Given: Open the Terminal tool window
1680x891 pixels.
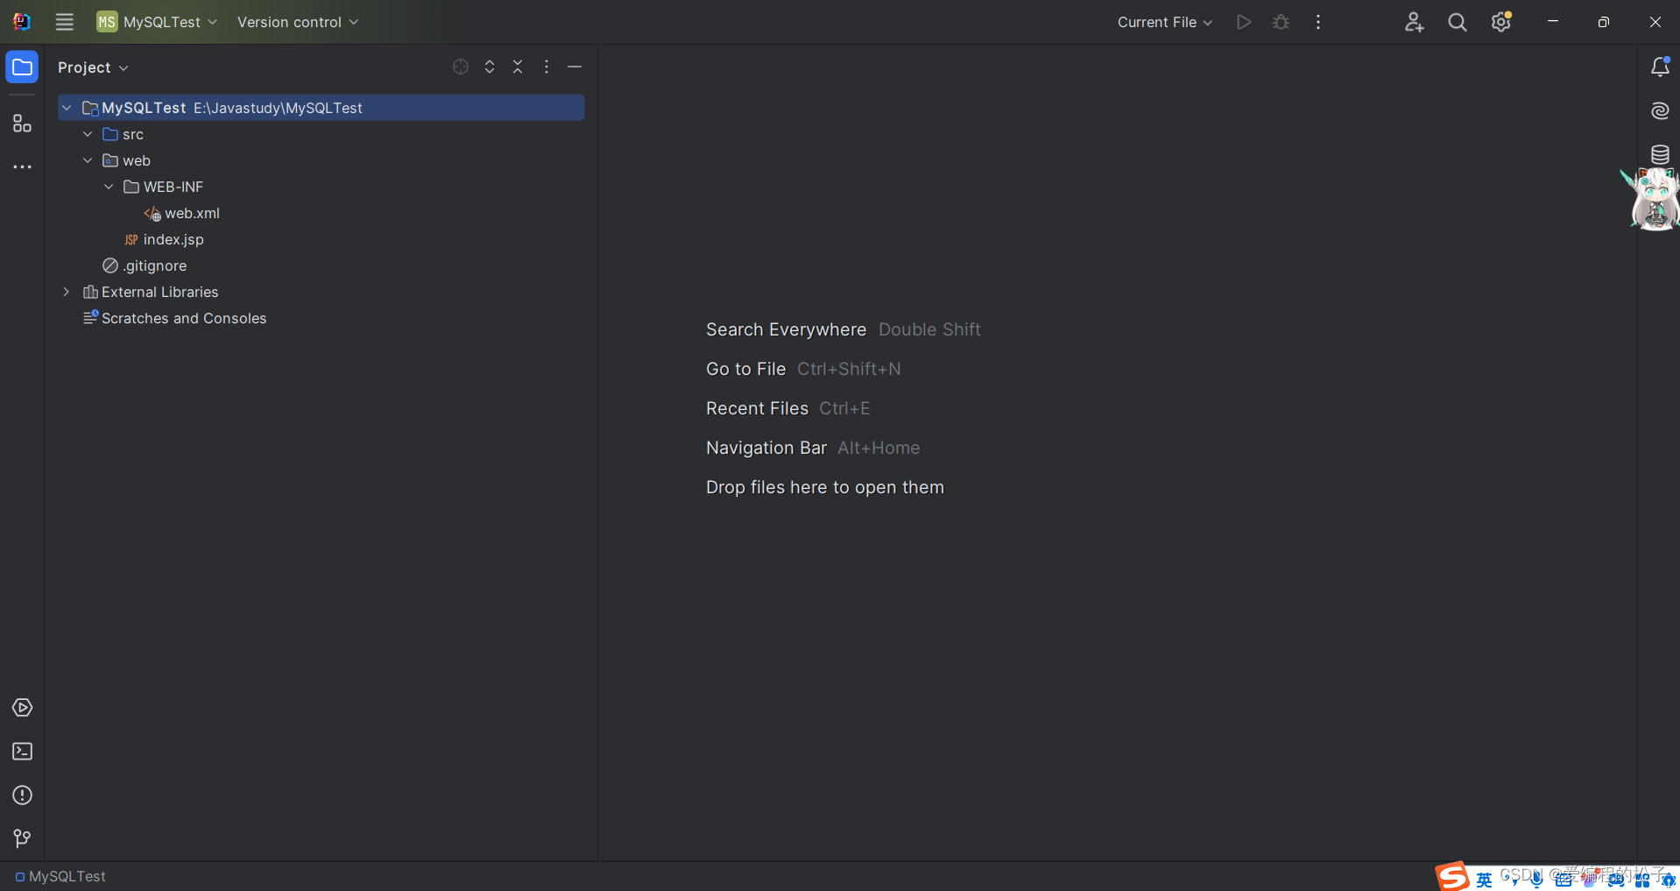Looking at the screenshot, I should (x=22, y=751).
